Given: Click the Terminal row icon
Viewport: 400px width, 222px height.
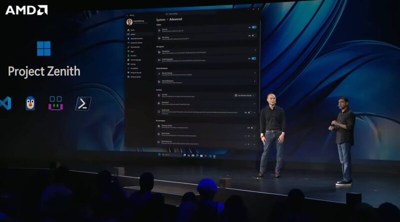Looking at the screenshot, I should click(x=159, y=95).
